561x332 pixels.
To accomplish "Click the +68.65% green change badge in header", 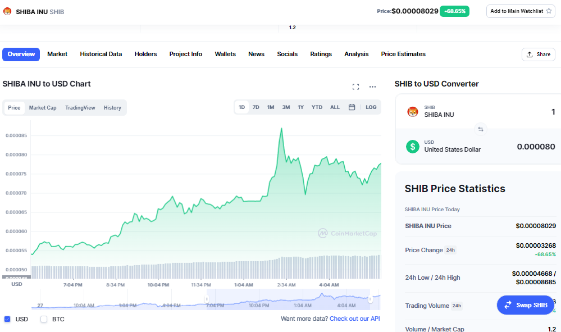I will tap(454, 11).
